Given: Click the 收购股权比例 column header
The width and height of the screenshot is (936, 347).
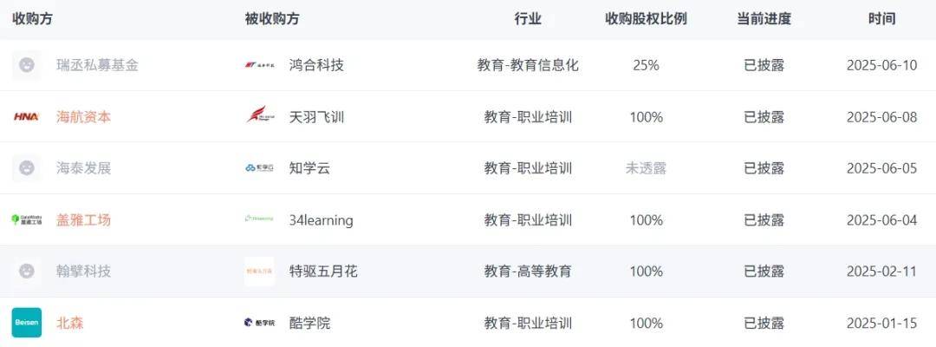Looking at the screenshot, I should pyautogui.click(x=646, y=18).
